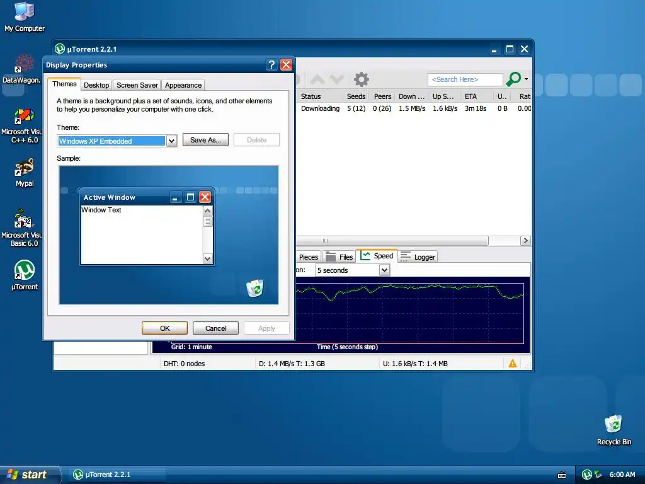The height and width of the screenshot is (484, 645).
Task: Open the Appearance tab
Action: tap(183, 85)
